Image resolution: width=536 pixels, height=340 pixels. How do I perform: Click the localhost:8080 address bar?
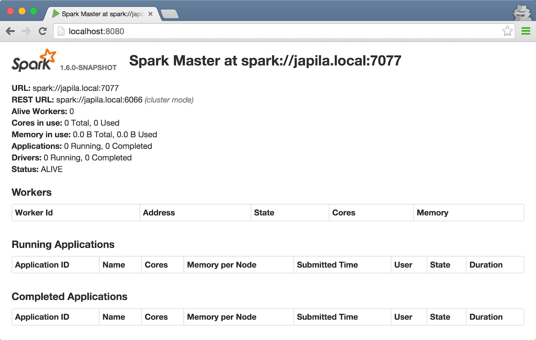tap(276, 31)
